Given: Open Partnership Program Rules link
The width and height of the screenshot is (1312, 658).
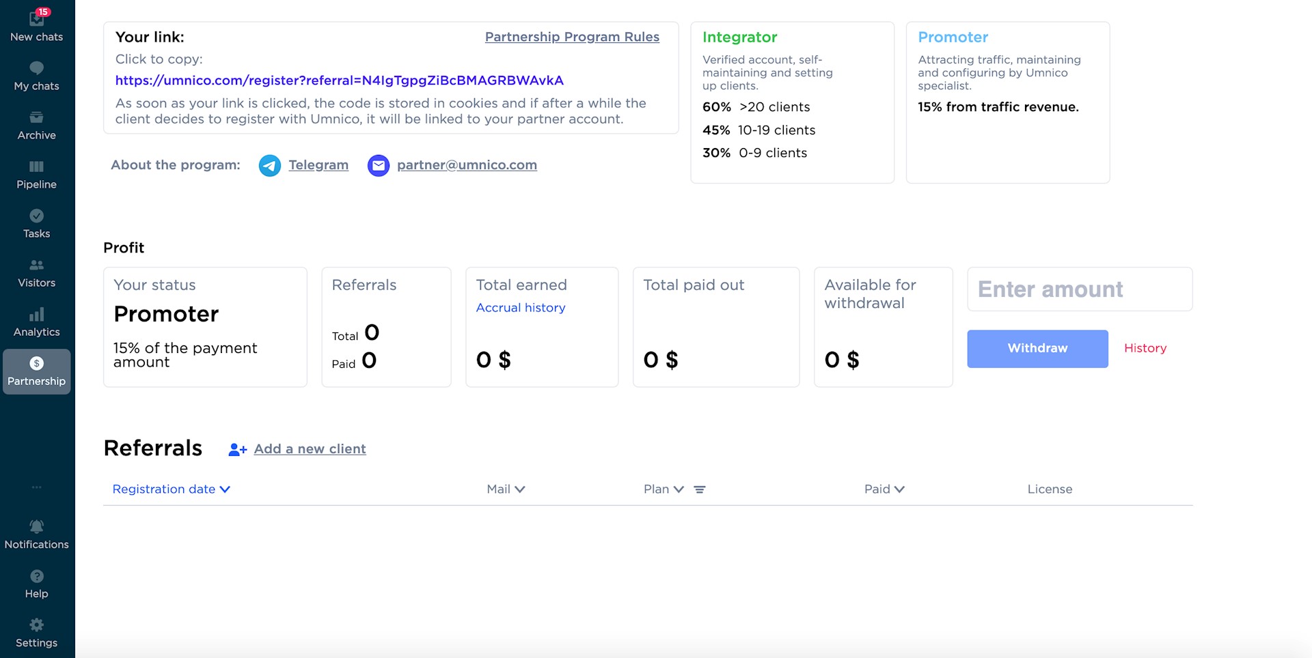Looking at the screenshot, I should pyautogui.click(x=572, y=37).
